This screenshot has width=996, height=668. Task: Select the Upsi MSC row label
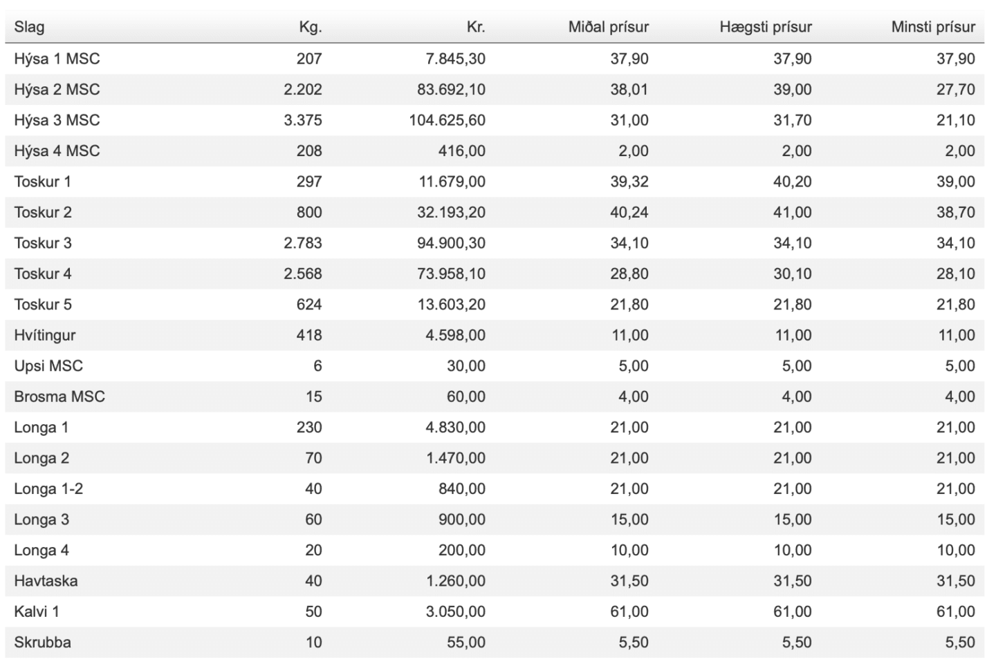48,366
